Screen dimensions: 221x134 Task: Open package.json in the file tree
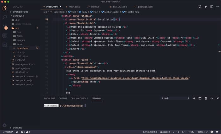(22, 68)
